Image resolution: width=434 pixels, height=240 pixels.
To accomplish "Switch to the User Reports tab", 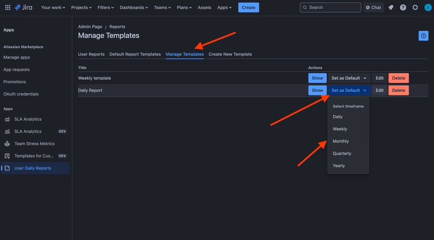I will click(91, 54).
